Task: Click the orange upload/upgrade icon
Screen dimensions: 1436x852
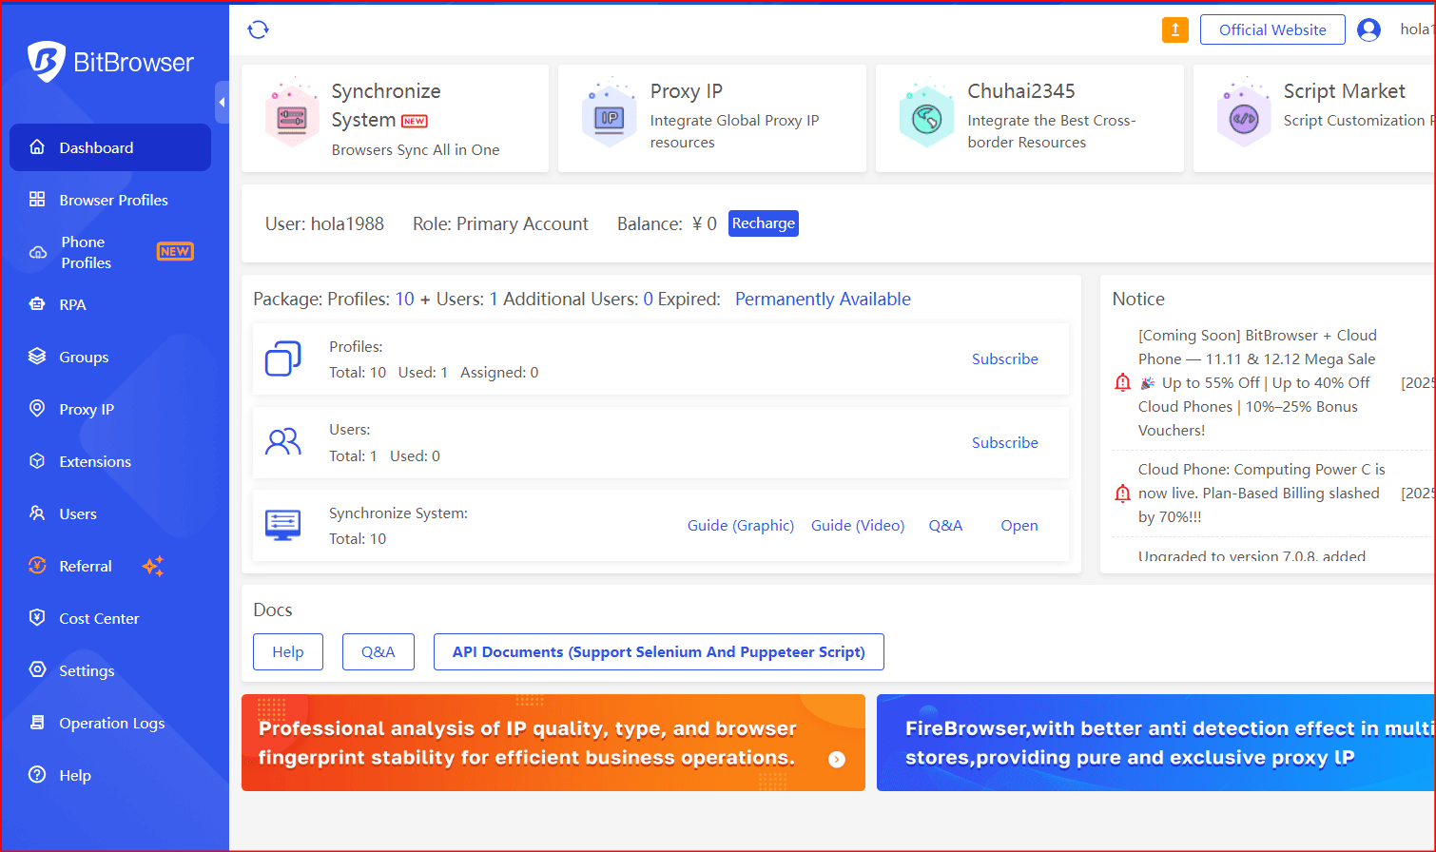Action: coord(1175,29)
